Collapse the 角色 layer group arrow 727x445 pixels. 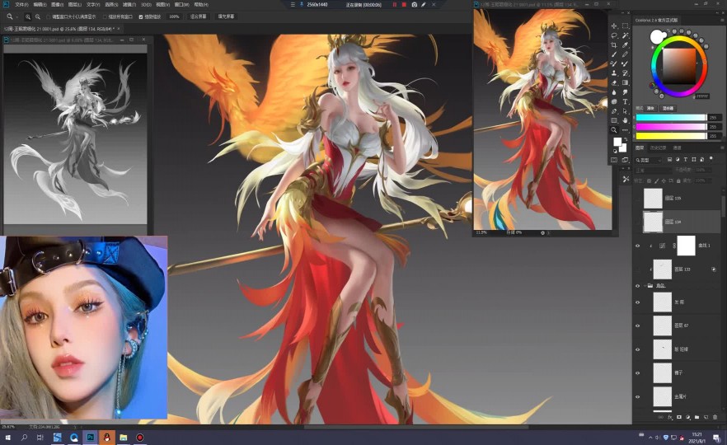(x=645, y=285)
